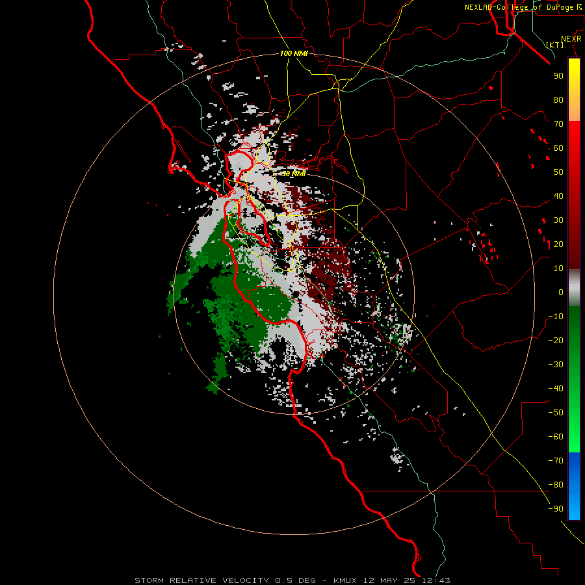Click the "0" scale label
585x585 pixels.
561,292
